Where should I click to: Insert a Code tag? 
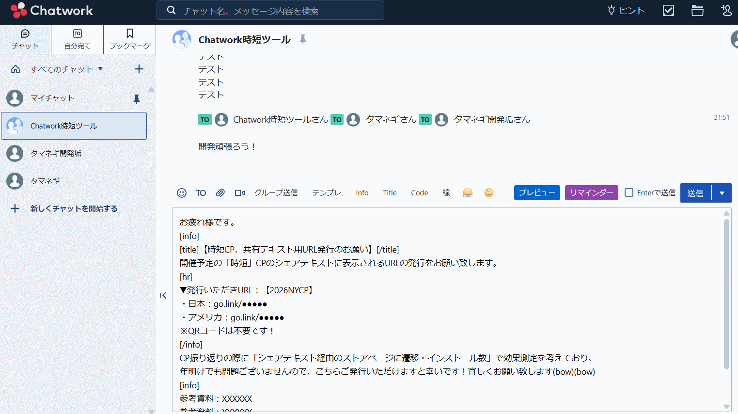click(420, 193)
